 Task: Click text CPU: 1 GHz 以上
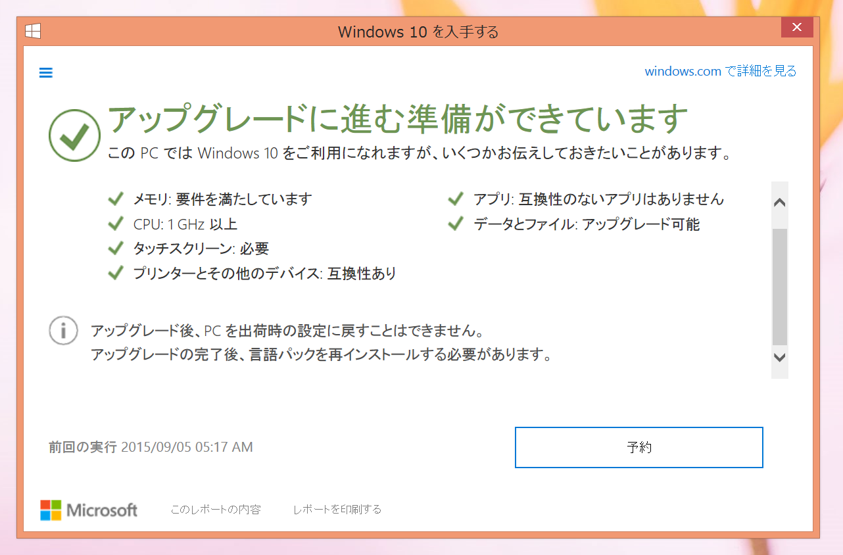pyautogui.click(x=185, y=224)
